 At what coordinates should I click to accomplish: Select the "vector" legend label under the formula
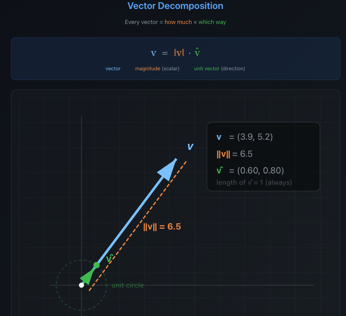(113, 69)
